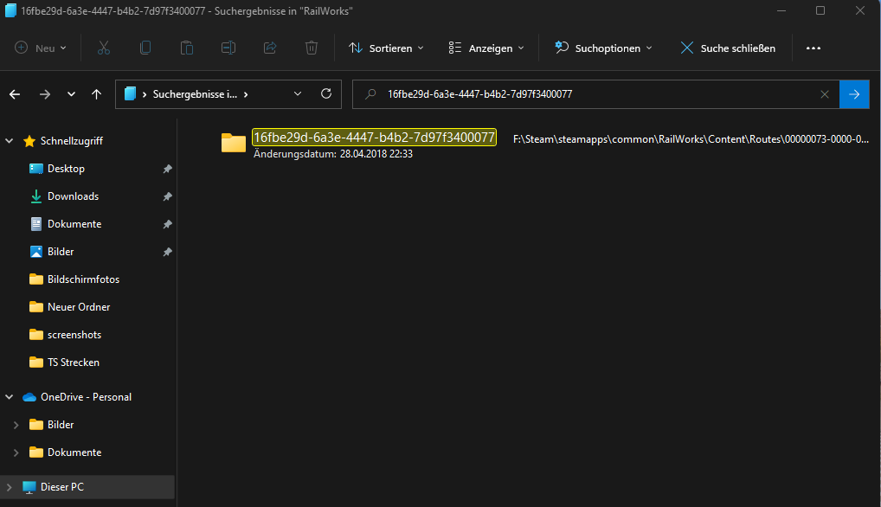The width and height of the screenshot is (881, 507).
Task: Clear the search box text
Action: pos(825,94)
